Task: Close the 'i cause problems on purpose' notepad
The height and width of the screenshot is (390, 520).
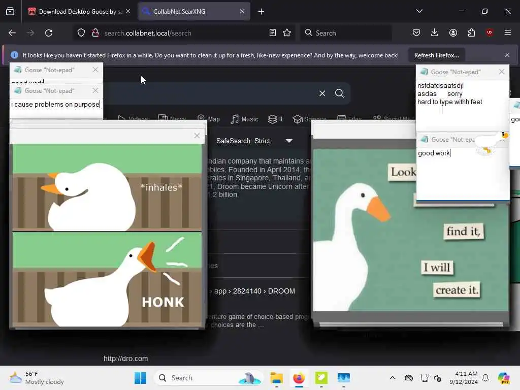Action: 95,90
